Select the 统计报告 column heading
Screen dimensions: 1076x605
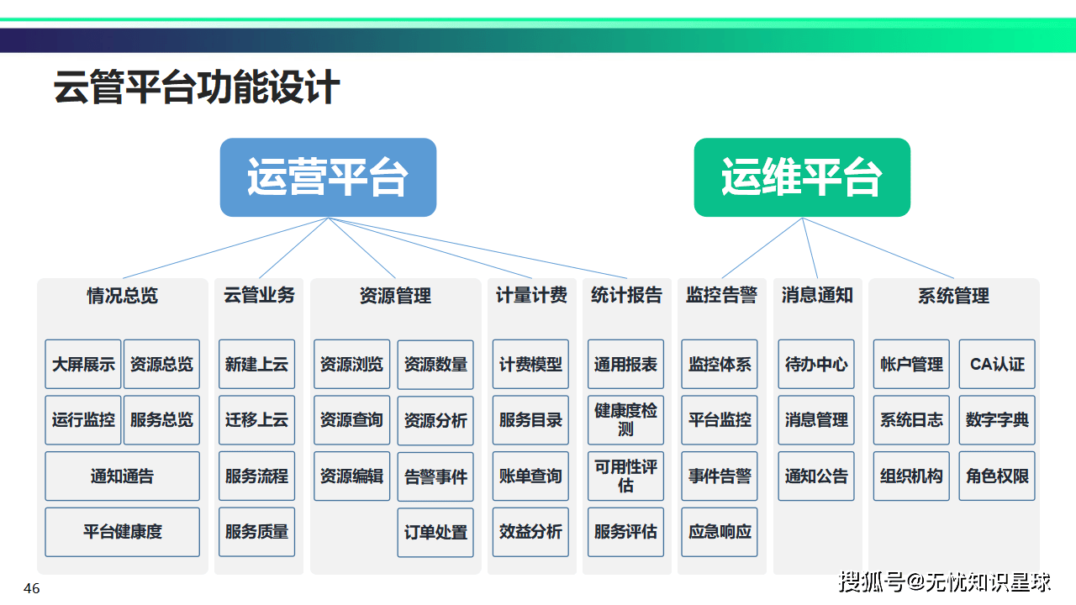tap(626, 295)
